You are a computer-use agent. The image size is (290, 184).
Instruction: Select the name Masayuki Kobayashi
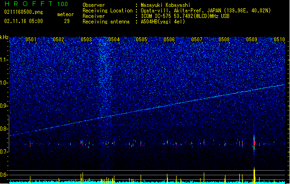coord(166,5)
